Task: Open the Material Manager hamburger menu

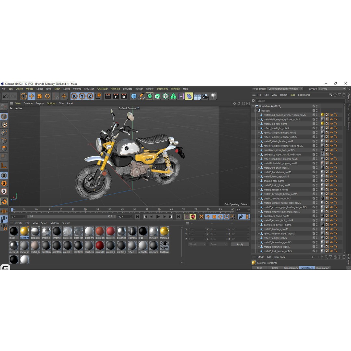Action: pyautogui.click(x=12, y=223)
